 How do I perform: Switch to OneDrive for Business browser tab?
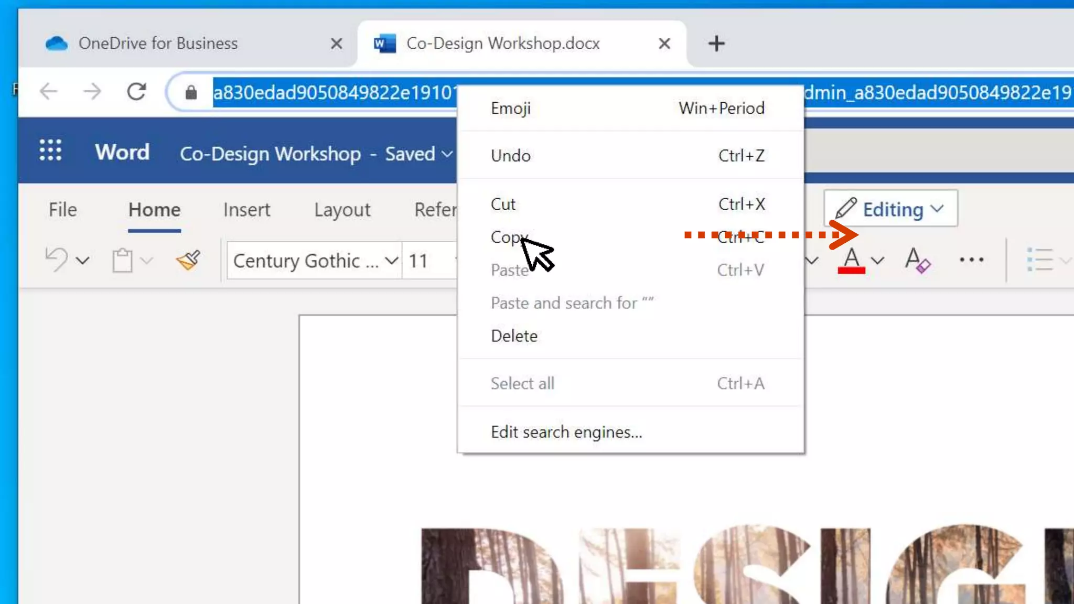click(x=158, y=44)
